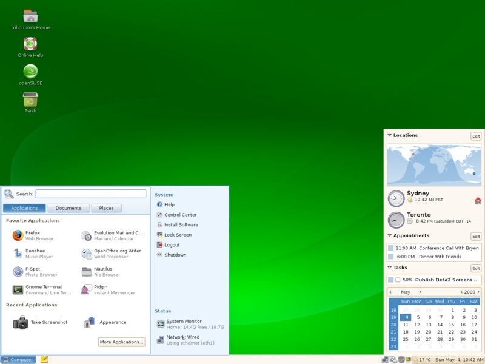
Task: Switch to the Documents tab
Action: pos(68,207)
